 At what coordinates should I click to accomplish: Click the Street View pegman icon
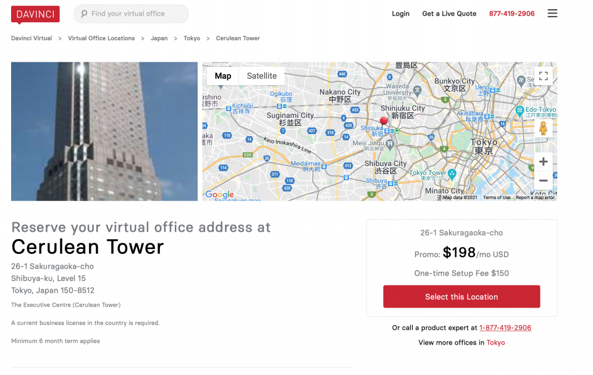(x=543, y=129)
